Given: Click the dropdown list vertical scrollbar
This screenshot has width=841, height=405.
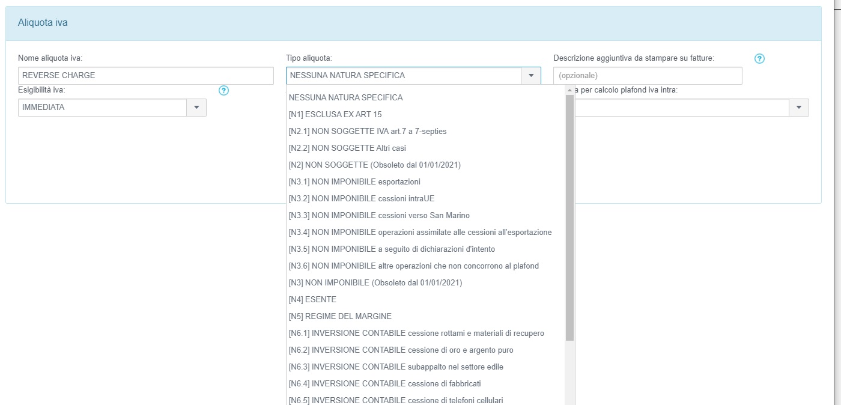Looking at the screenshot, I should pyautogui.click(x=569, y=216).
